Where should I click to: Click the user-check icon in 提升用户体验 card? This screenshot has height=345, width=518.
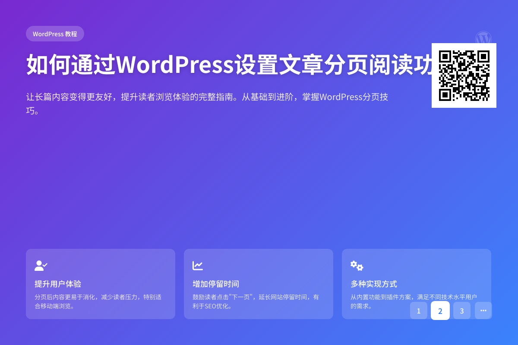(41, 266)
